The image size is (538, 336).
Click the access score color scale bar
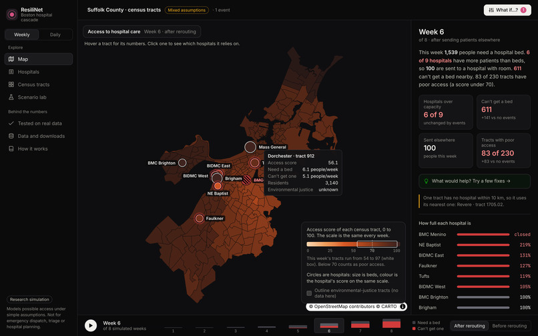(352, 244)
